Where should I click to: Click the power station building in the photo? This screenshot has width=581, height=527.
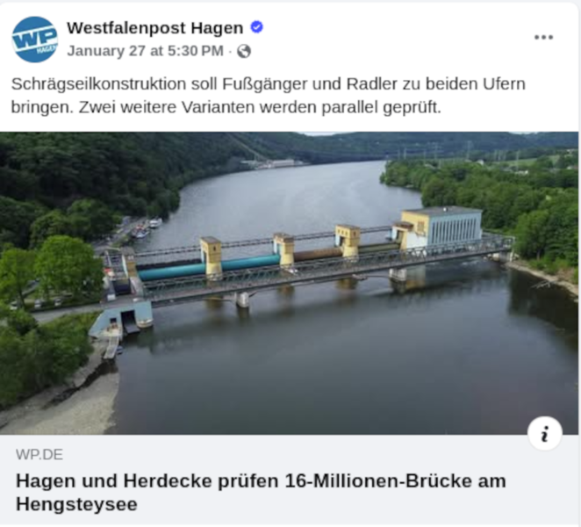click(x=441, y=227)
